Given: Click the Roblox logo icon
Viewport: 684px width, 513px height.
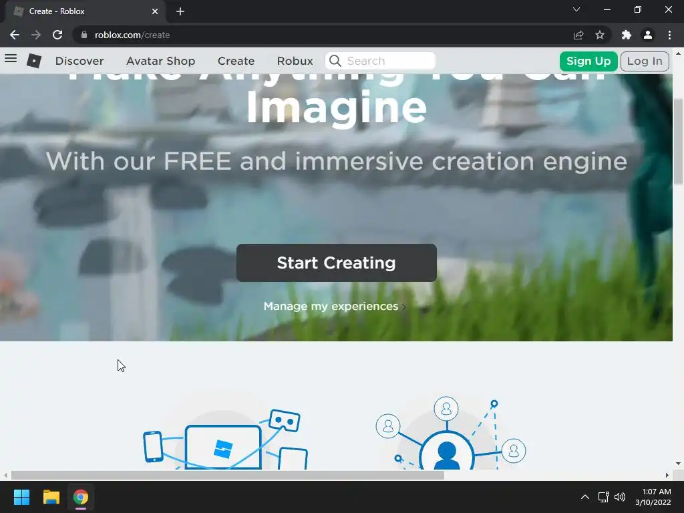Looking at the screenshot, I should coord(34,61).
